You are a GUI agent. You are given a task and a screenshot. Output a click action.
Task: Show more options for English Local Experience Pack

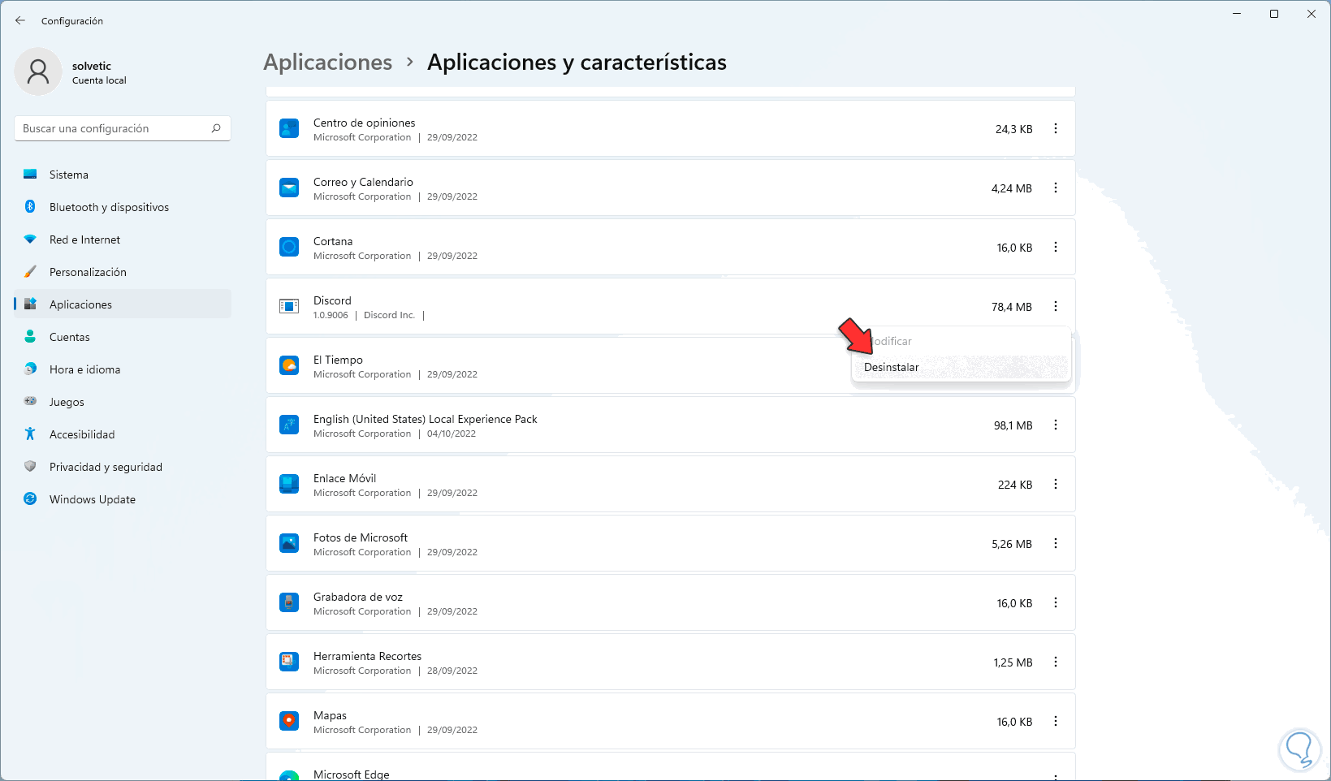[1056, 425]
